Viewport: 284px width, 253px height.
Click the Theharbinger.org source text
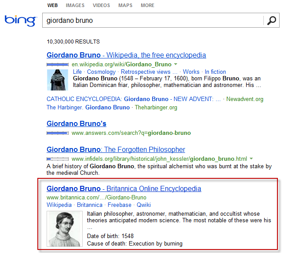pos(156,107)
